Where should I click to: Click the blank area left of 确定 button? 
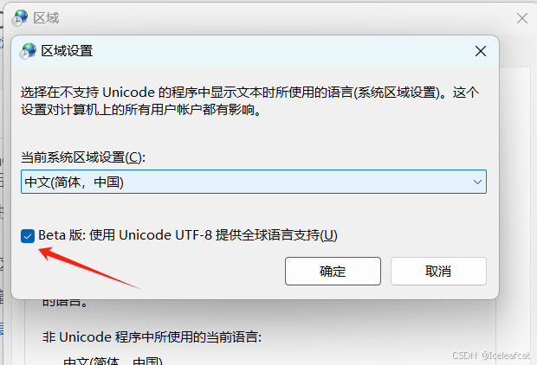pos(205,272)
